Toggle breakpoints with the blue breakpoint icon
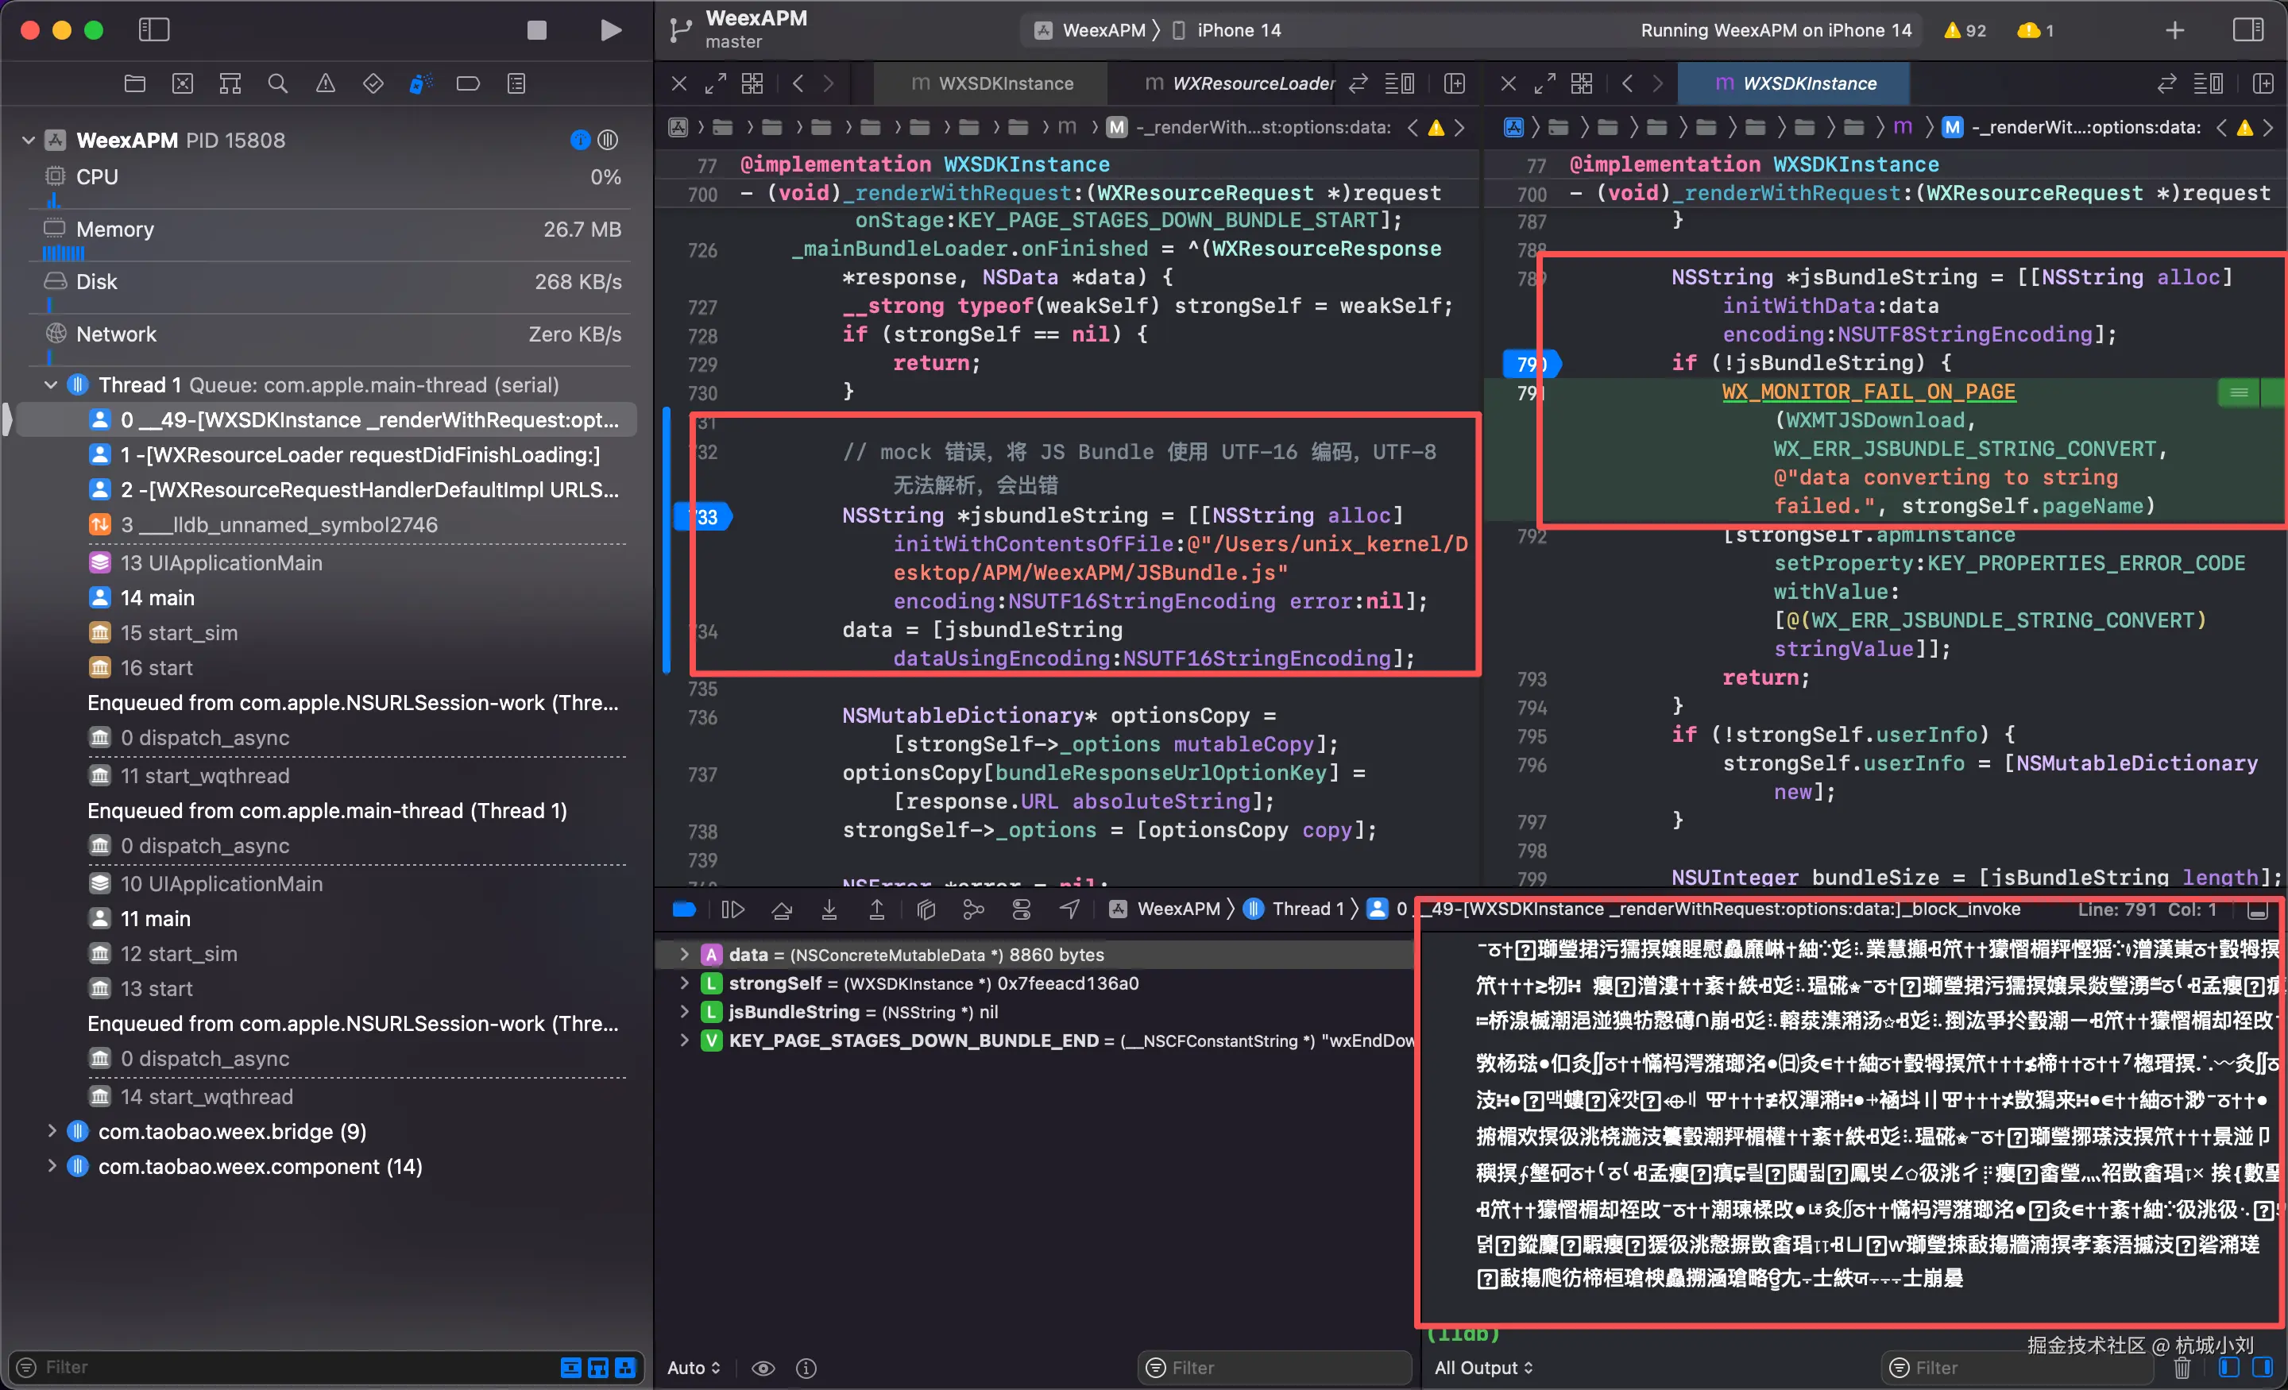The image size is (2288, 1390). tap(684, 909)
